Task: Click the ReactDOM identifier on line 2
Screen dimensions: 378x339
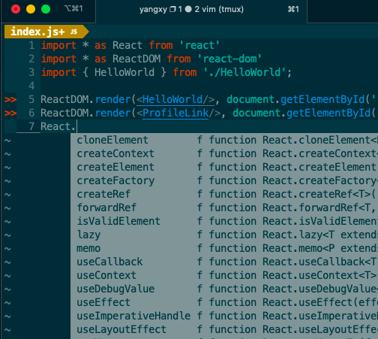Action: tap(136, 59)
